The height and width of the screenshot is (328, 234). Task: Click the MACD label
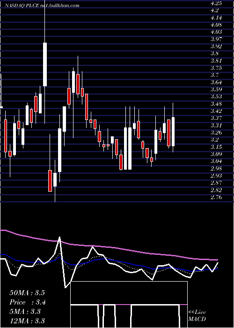tap(197, 319)
